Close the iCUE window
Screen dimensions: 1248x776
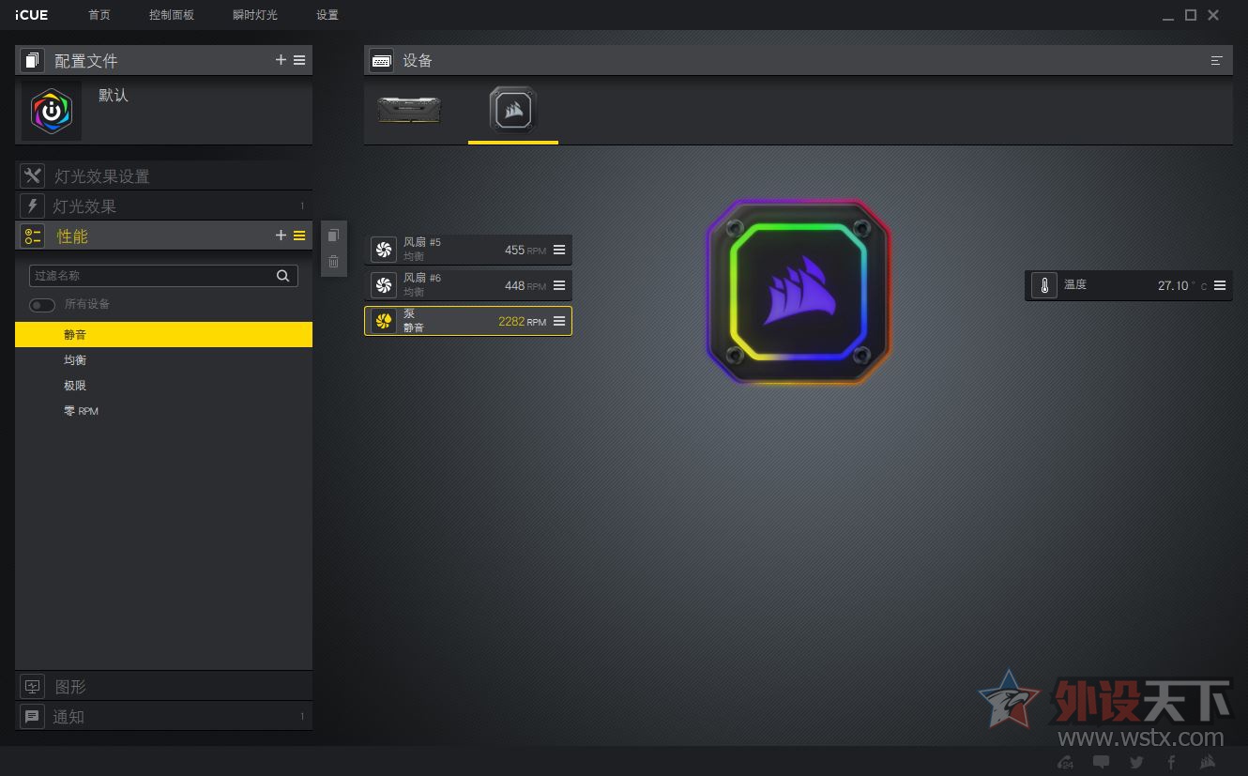pyautogui.click(x=1213, y=15)
